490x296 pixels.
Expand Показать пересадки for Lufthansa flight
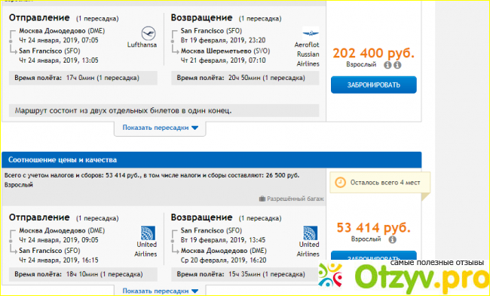[161, 128]
